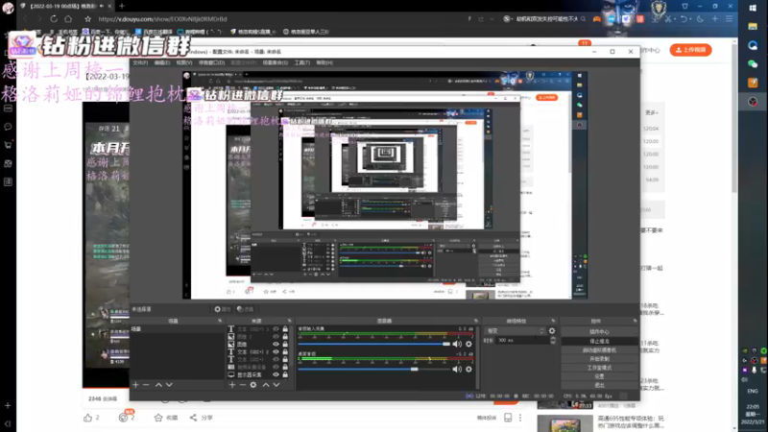The image size is (768, 432).
Task: Like the video with the thumbs-up icon
Action: (87, 418)
